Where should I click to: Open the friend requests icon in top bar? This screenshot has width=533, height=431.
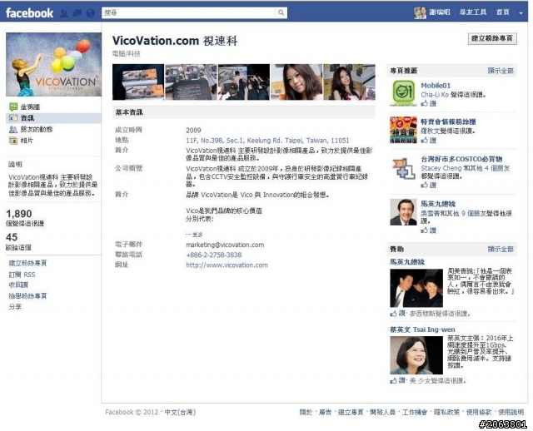pyautogui.click(x=64, y=13)
